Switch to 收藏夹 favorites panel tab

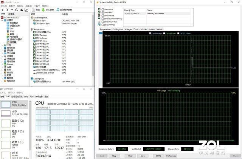tap(11, 14)
